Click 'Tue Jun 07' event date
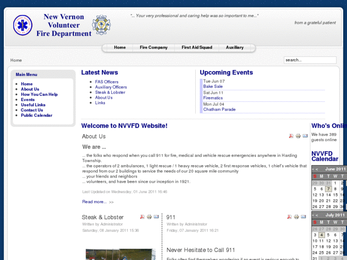Screen dimensions: 347x260 click(214, 81)
